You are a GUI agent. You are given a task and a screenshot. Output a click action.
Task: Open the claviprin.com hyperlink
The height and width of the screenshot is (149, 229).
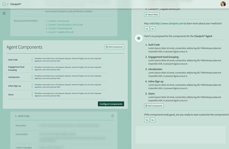[x=169, y=23]
